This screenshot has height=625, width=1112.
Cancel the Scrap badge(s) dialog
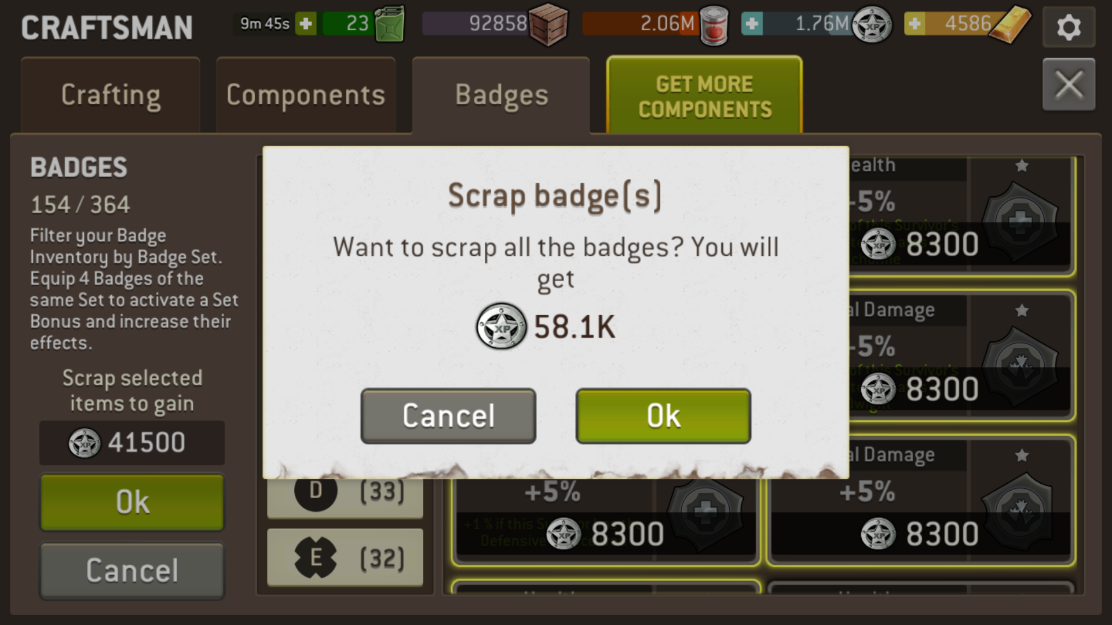[448, 416]
